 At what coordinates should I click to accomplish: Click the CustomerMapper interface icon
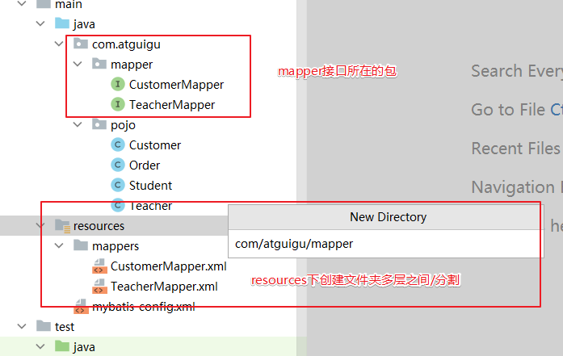coord(118,84)
